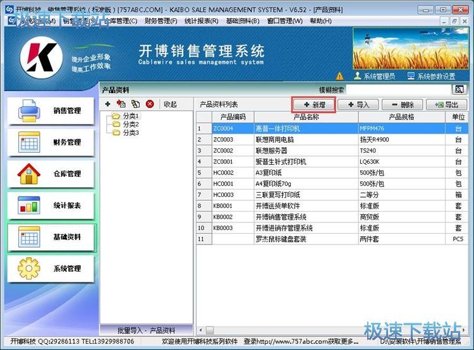Select row 爱普生针式打印机
The image size is (474, 350).
332,162
